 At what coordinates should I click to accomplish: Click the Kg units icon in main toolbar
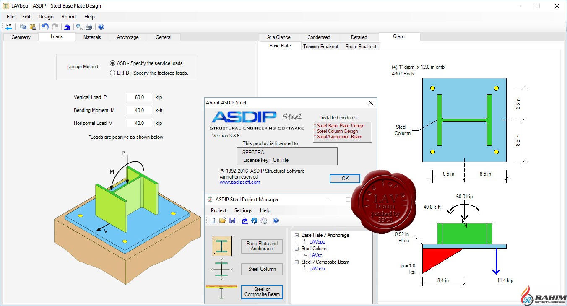click(67, 27)
